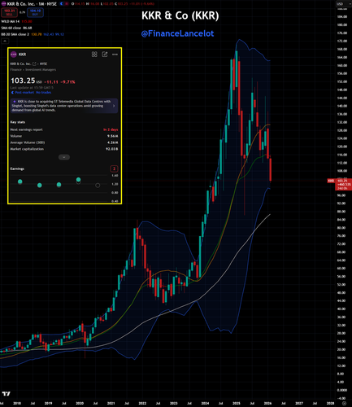Click the purple KKR logo in details panel

coord(13,55)
